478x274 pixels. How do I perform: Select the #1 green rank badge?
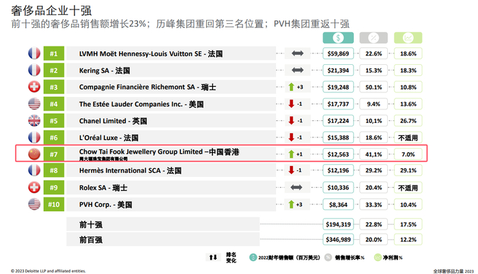[54, 53]
